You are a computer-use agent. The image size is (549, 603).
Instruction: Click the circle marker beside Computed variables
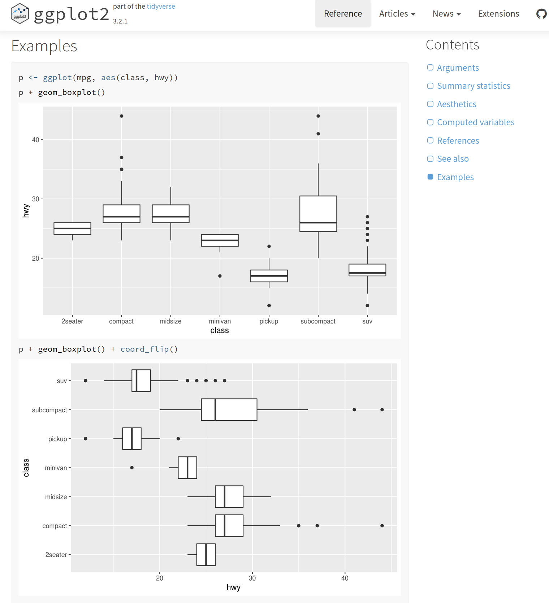click(430, 122)
